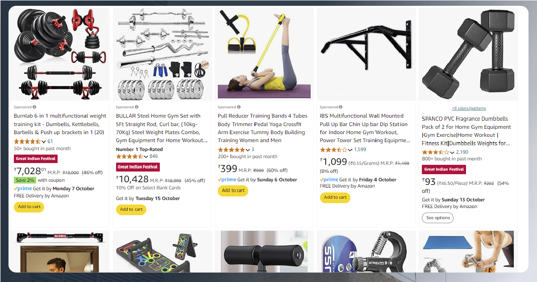Expand rating chevron for Pull Reducer bands
This screenshot has height=282, width=537.
click(x=248, y=150)
